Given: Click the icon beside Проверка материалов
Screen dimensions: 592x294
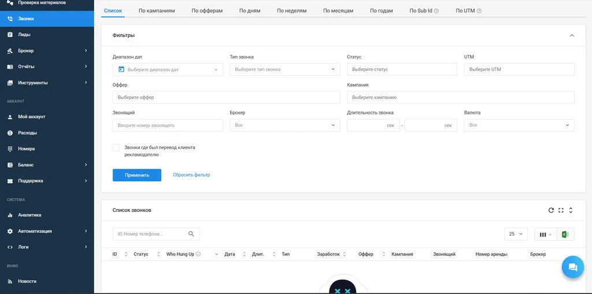Looking at the screenshot, I should [10, 3].
